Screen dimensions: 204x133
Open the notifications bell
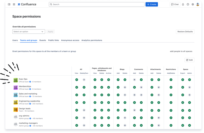point(183,5)
